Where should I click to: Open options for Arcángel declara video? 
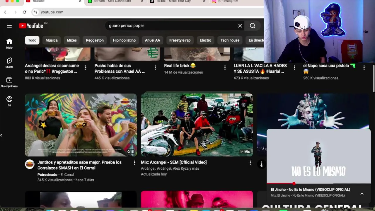pyautogui.click(x=86, y=68)
